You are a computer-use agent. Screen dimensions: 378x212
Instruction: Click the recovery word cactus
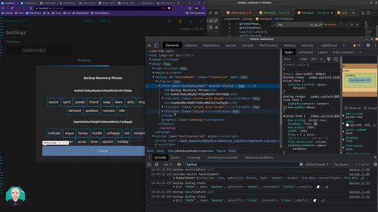pos(54,102)
